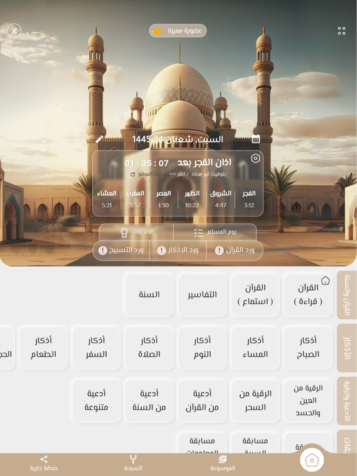Open صدقة جارية share tab
The image size is (357, 476).
[x=44, y=463]
